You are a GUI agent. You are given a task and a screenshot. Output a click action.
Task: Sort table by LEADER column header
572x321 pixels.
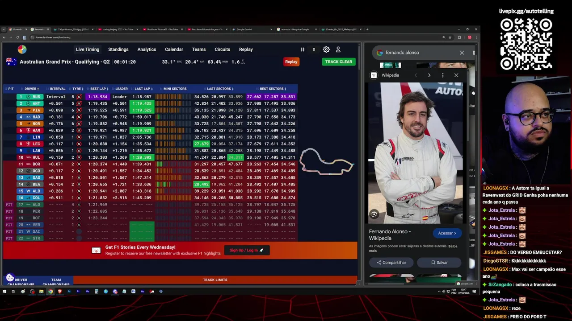122,89
